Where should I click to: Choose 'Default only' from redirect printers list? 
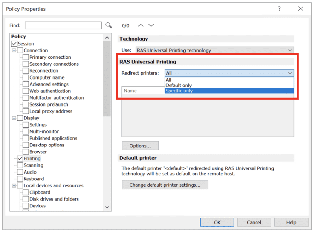[x=178, y=86]
